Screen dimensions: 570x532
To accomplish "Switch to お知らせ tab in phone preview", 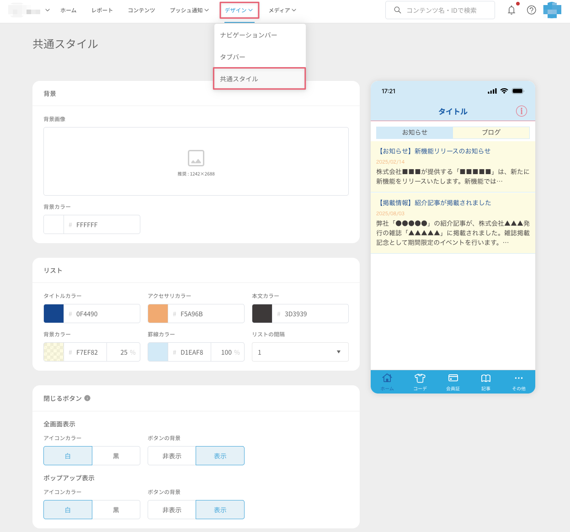I will (x=415, y=133).
